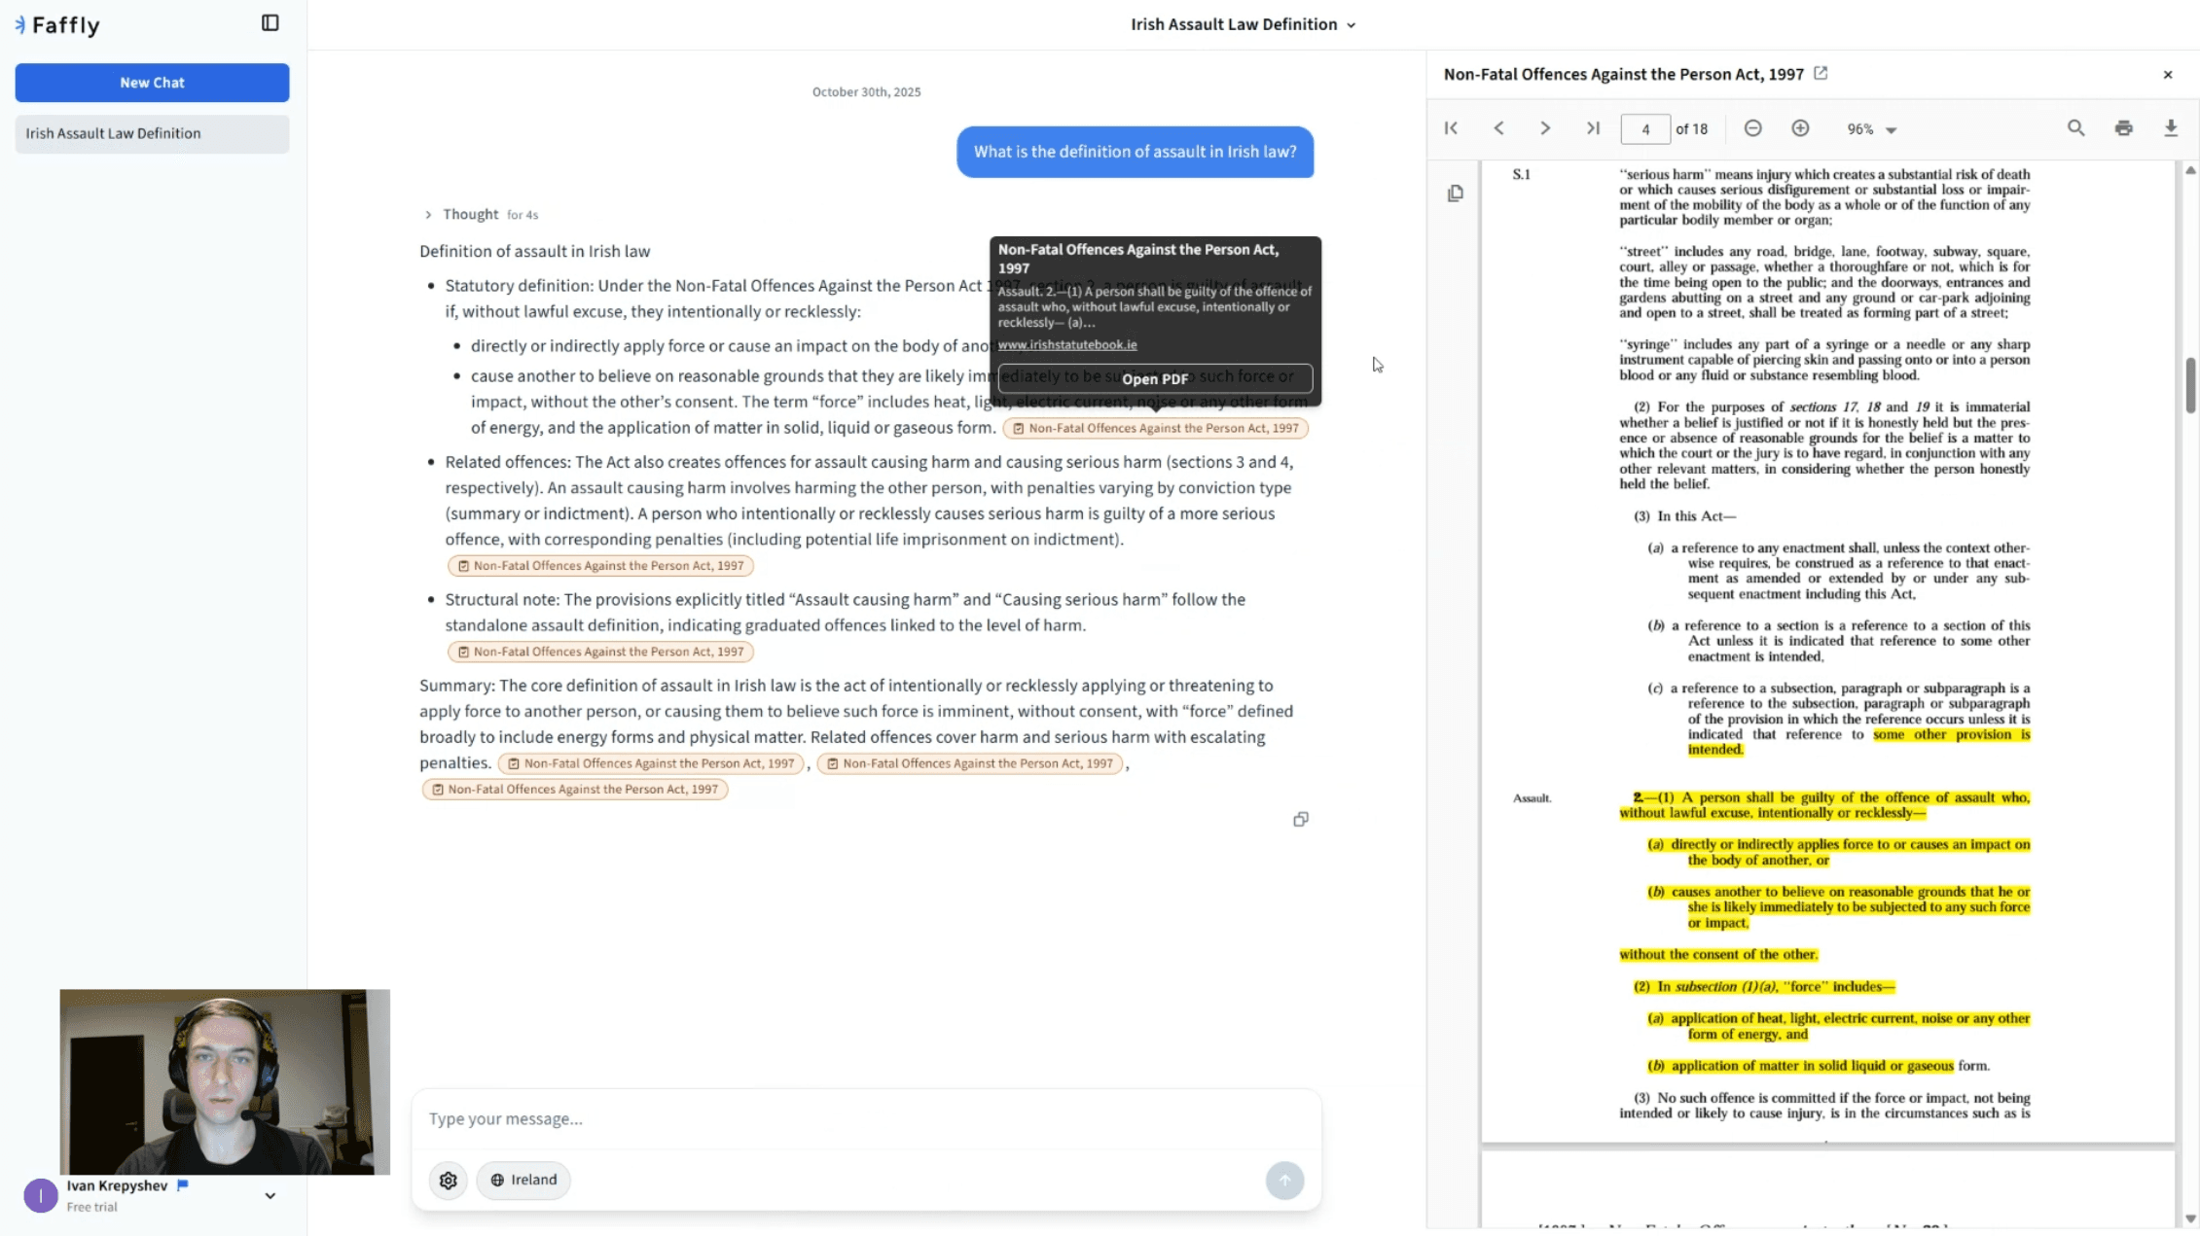
Task: Expand the Thought section
Action: 428,215
